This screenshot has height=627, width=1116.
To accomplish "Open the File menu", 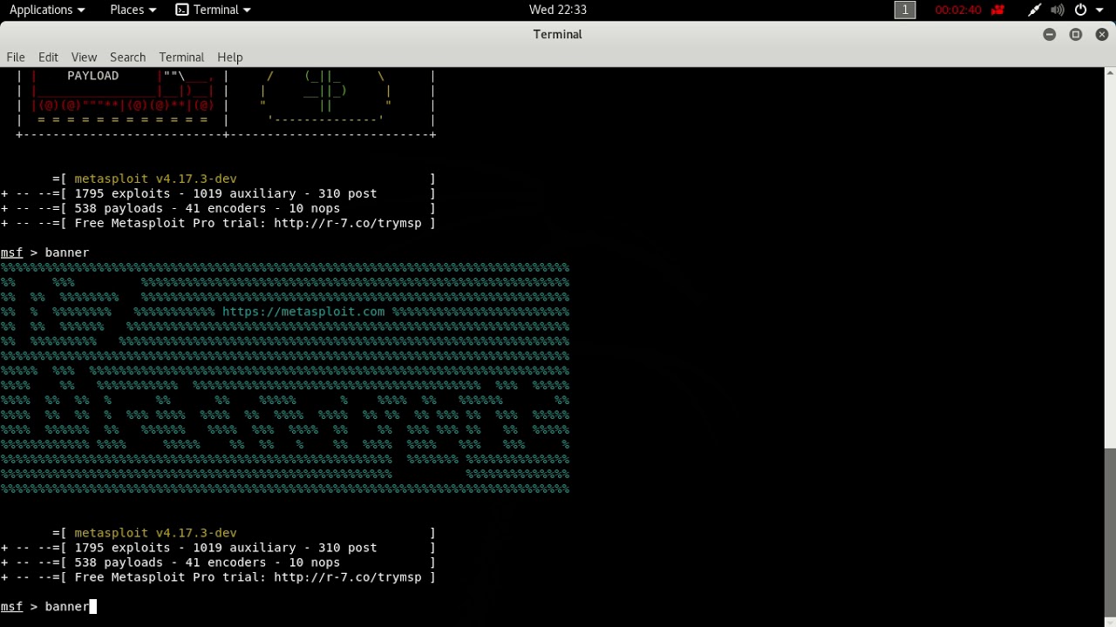I will [16, 57].
